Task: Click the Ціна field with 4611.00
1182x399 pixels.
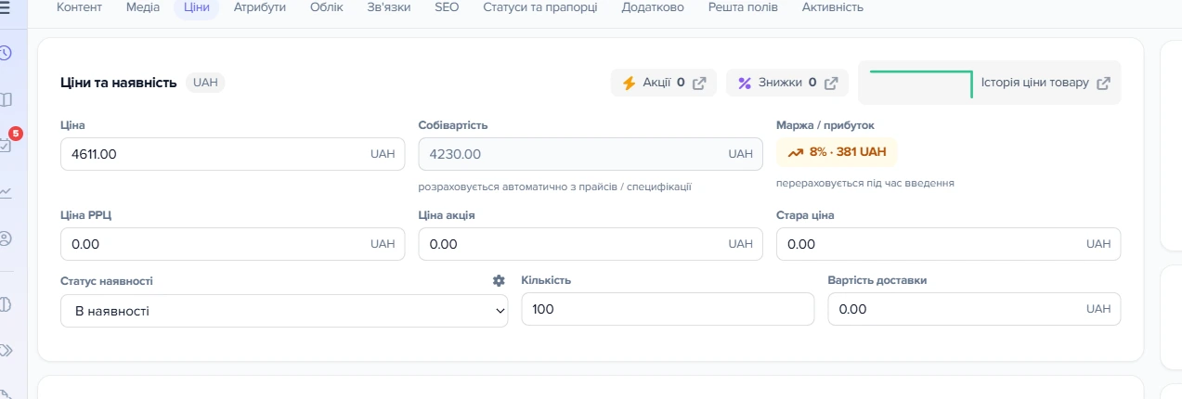Action: pos(233,154)
